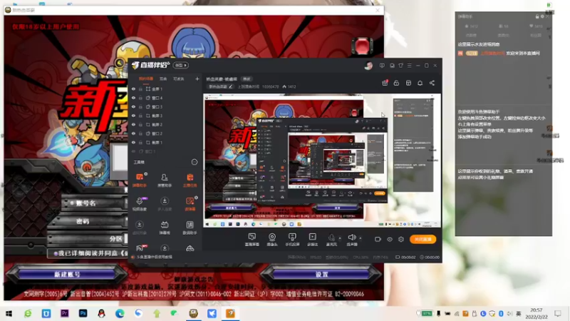Switch to the third scene tab
This screenshot has width=570, height=321.
(179, 78)
